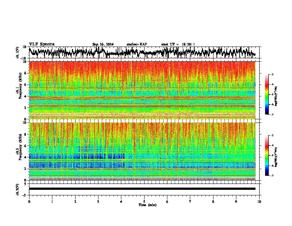The height and width of the screenshot is (226, 292).
Task: Click the 'ch.3(V)' axis label
Action: tap(18, 190)
